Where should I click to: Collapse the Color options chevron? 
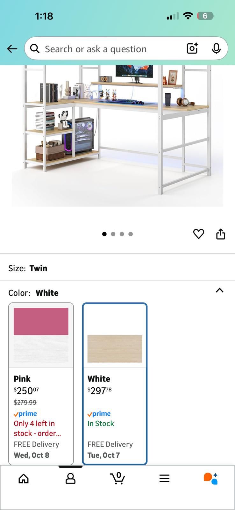(220, 290)
